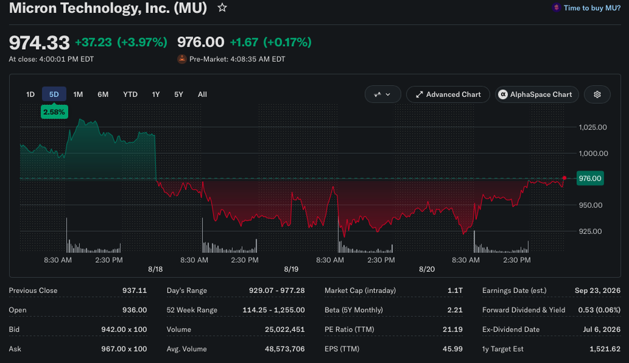Select the 5D time range

54,94
